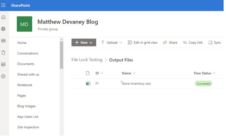Click the left navigation scrollbar
Image resolution: width=226 pixels, height=136 pixels.
[x=62, y=55]
